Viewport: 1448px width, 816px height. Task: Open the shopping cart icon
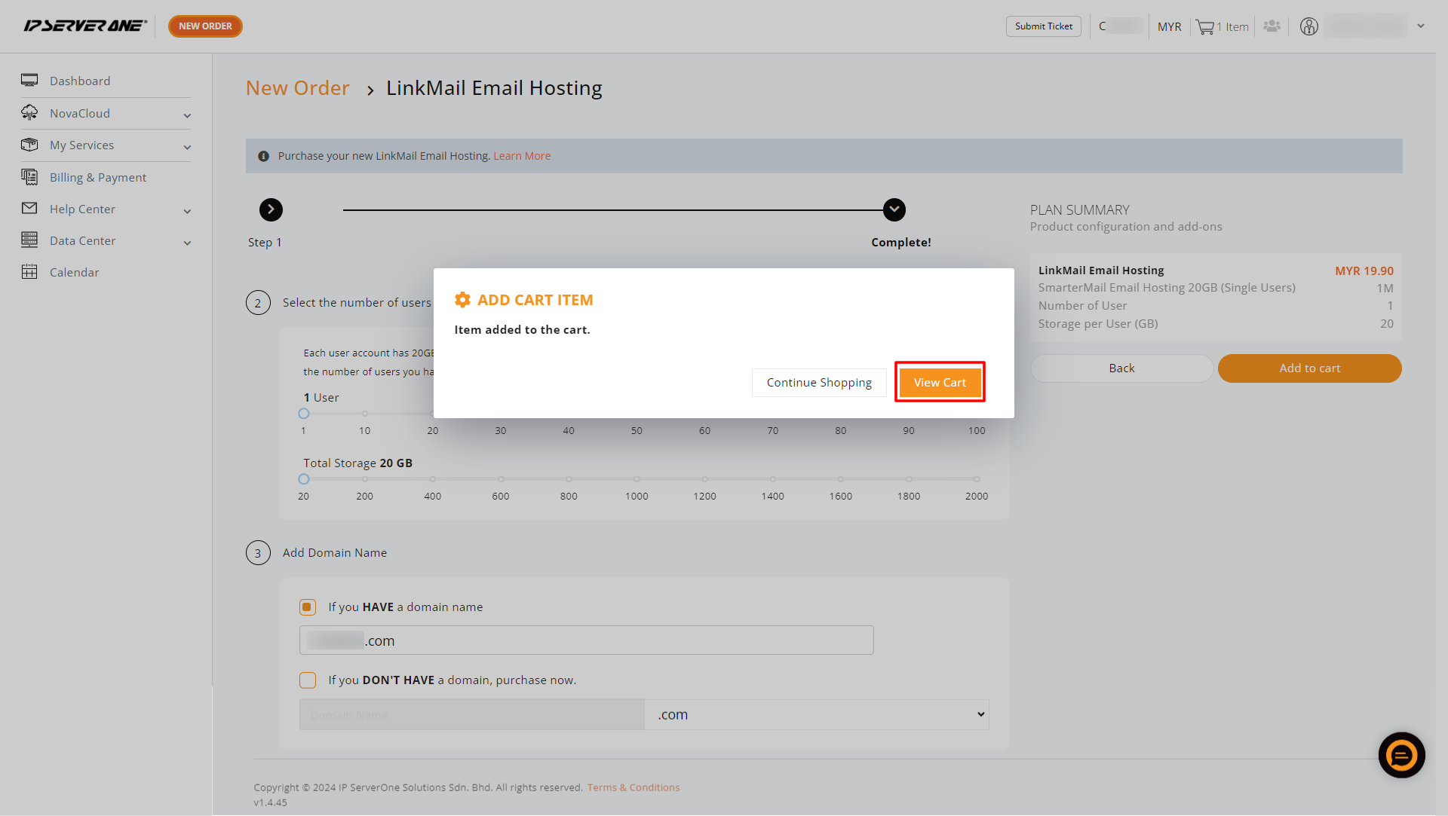(1204, 27)
